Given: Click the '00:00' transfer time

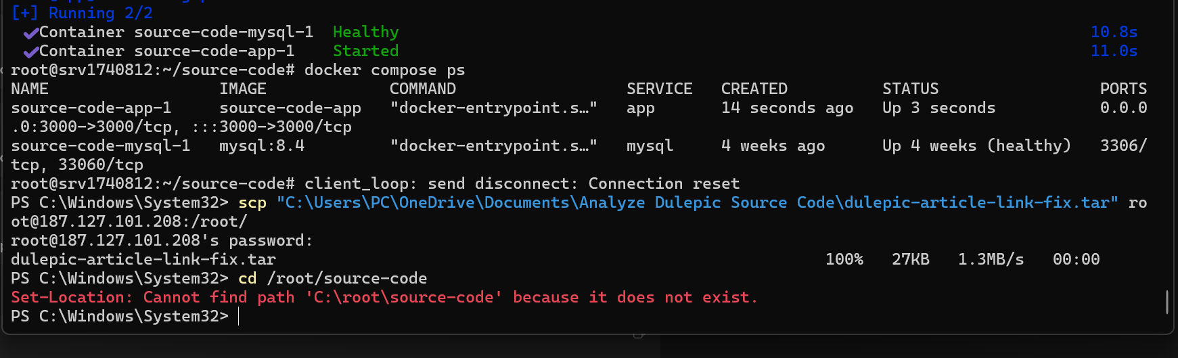Looking at the screenshot, I should [1077, 260].
